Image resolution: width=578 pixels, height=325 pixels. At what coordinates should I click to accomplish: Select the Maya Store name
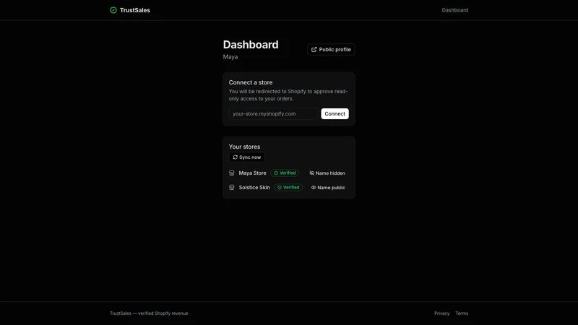[x=252, y=173]
